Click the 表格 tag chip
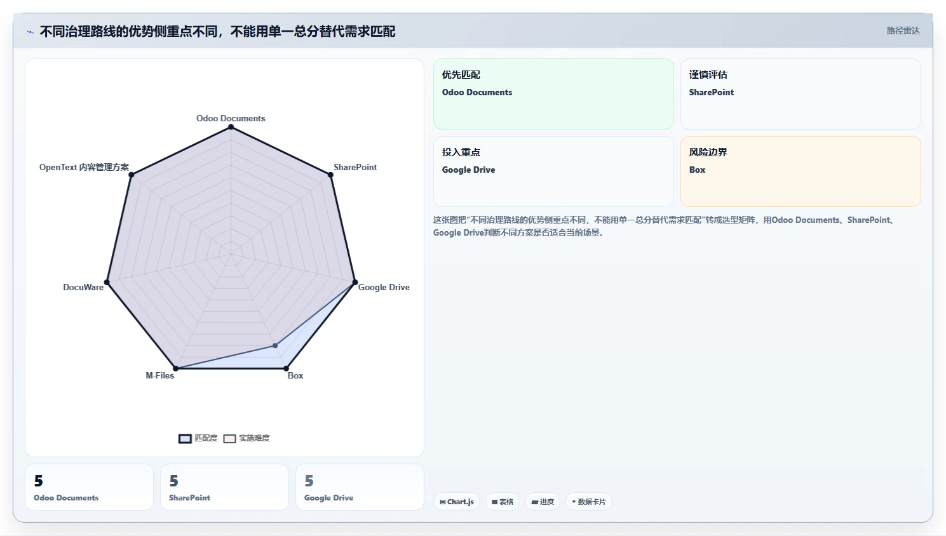Image resolution: width=946 pixels, height=536 pixels. click(x=503, y=502)
